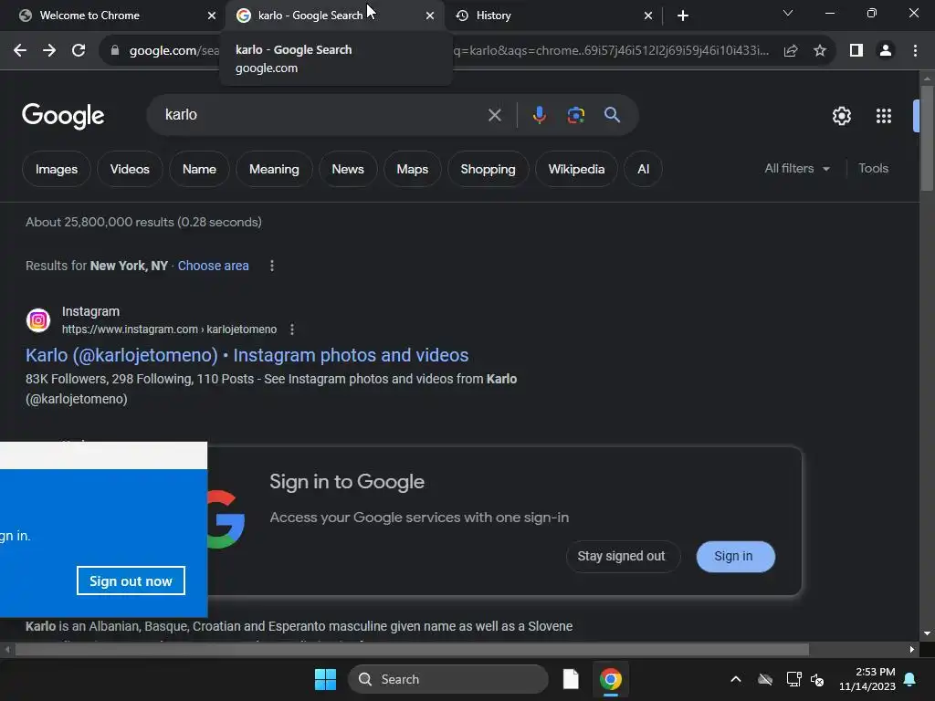
Task: Click the Choose area link
Action: pos(213,266)
